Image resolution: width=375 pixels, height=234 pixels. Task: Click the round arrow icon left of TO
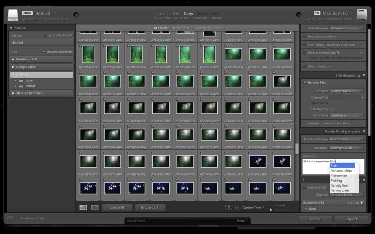(299, 15)
